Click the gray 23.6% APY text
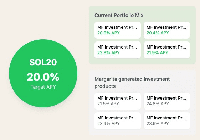Viewport: 200px width, 140px height. (158, 123)
